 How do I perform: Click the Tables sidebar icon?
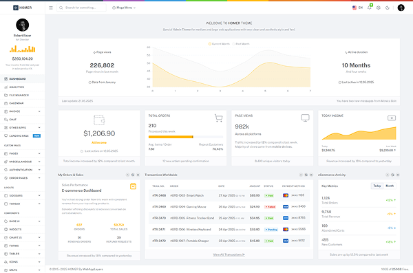click(6, 254)
